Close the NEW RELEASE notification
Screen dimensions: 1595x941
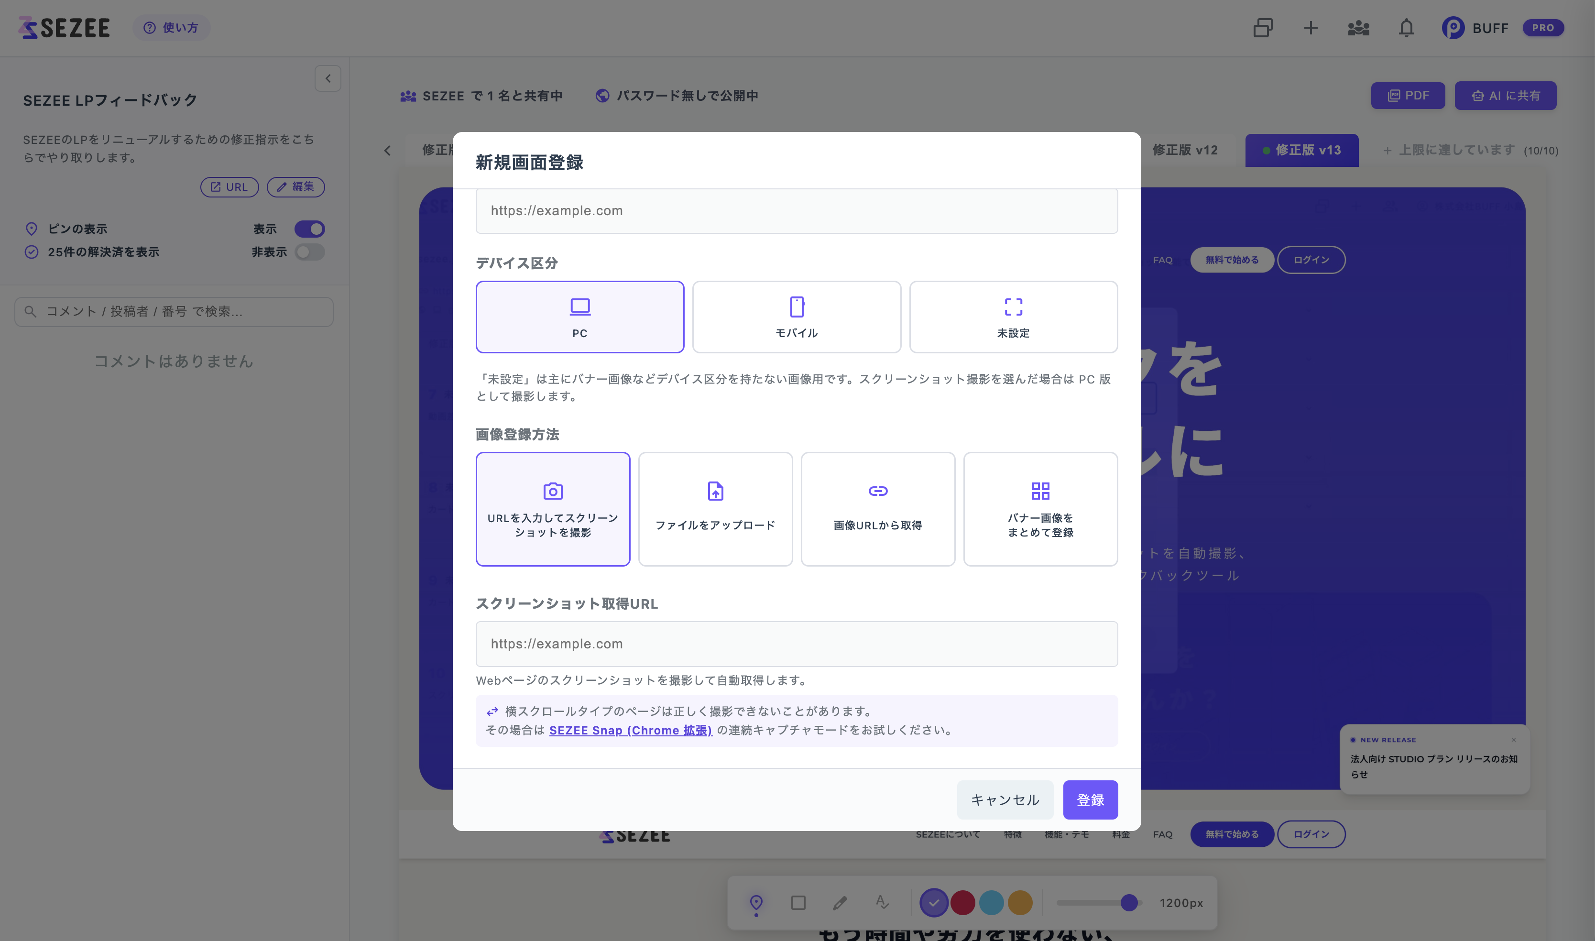point(1513,740)
